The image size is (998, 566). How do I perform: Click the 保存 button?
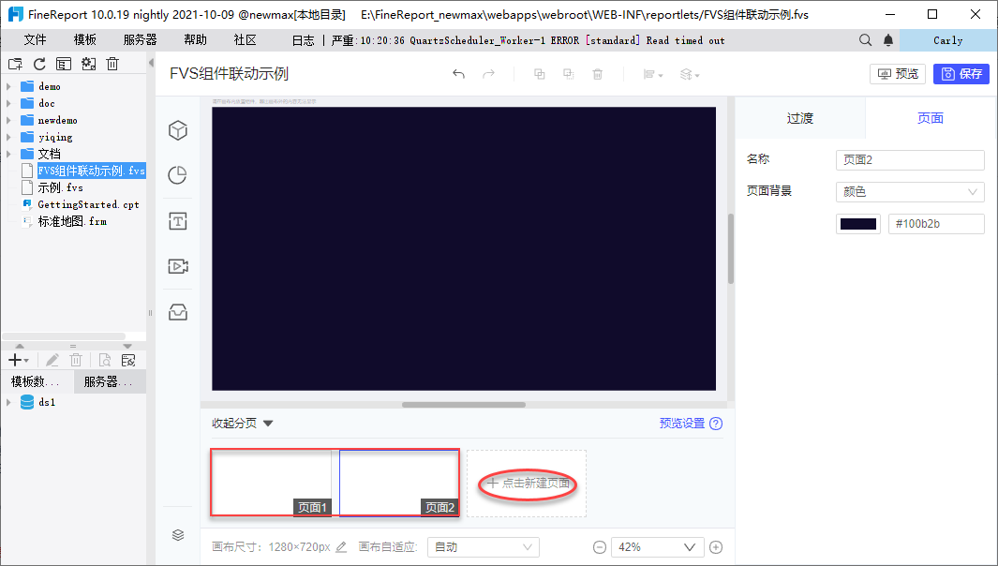(x=961, y=74)
